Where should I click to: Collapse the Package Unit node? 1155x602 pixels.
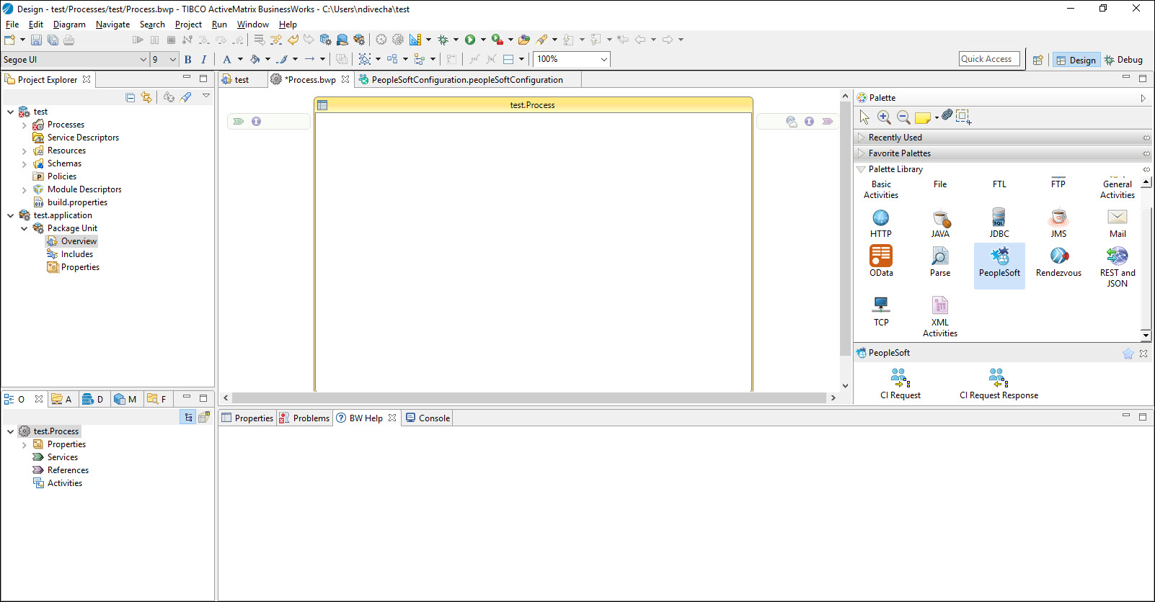coord(25,229)
